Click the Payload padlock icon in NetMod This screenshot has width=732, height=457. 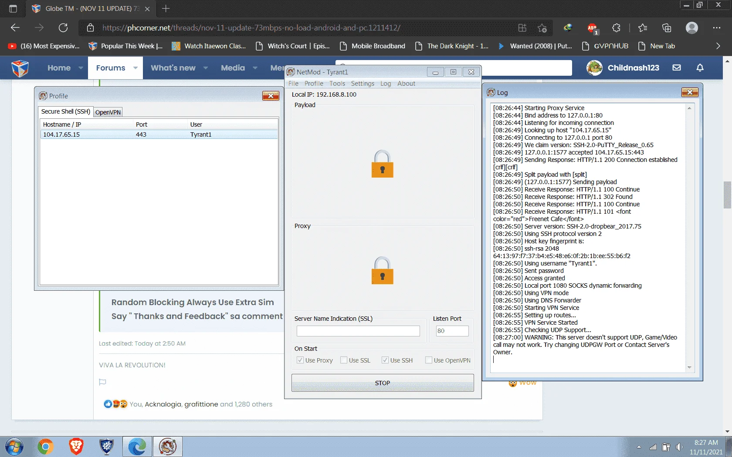pos(382,164)
